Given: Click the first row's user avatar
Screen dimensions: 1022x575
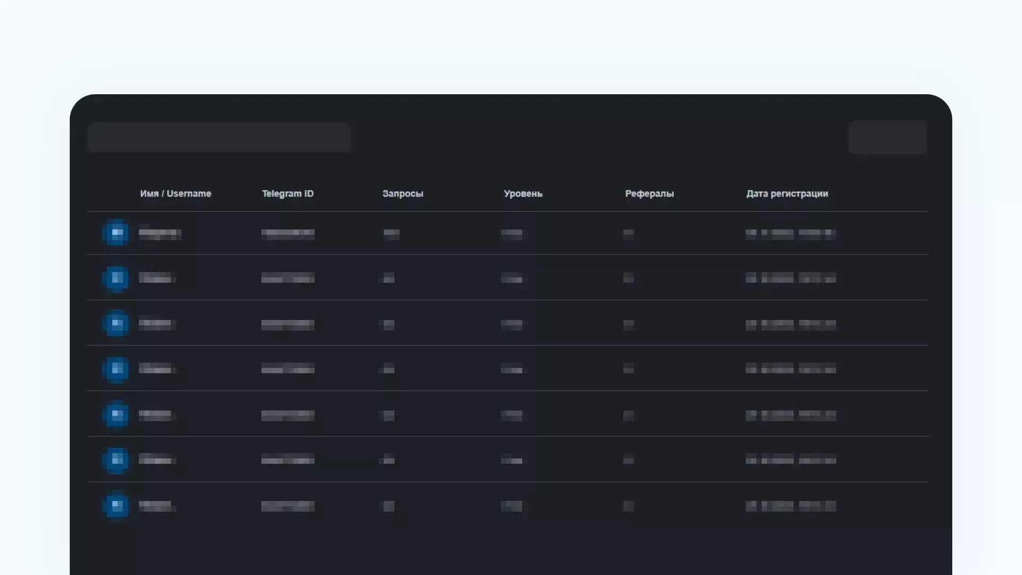Looking at the screenshot, I should tap(116, 233).
